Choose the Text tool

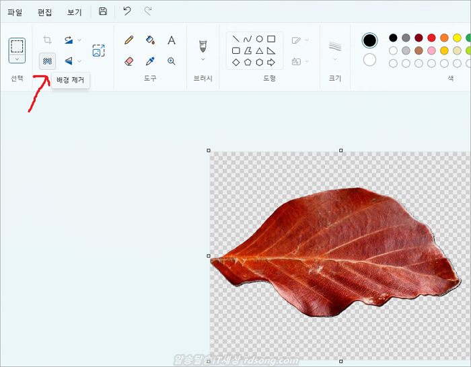click(x=172, y=40)
